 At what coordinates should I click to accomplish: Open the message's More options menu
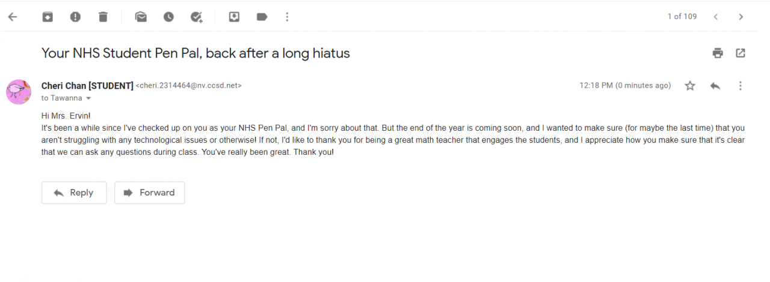[741, 86]
